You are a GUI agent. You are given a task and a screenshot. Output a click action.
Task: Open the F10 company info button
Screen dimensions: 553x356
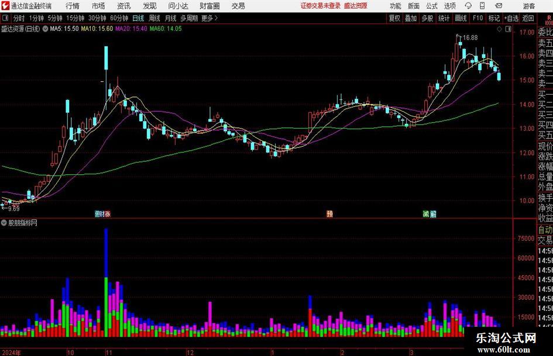tap(478, 18)
